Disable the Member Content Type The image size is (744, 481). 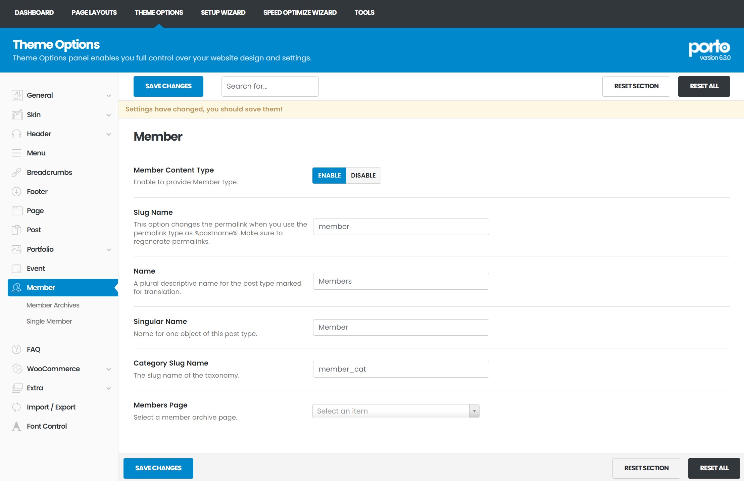pyautogui.click(x=363, y=176)
